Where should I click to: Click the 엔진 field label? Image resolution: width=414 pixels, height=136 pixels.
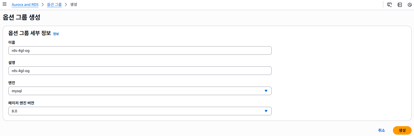tap(12, 83)
